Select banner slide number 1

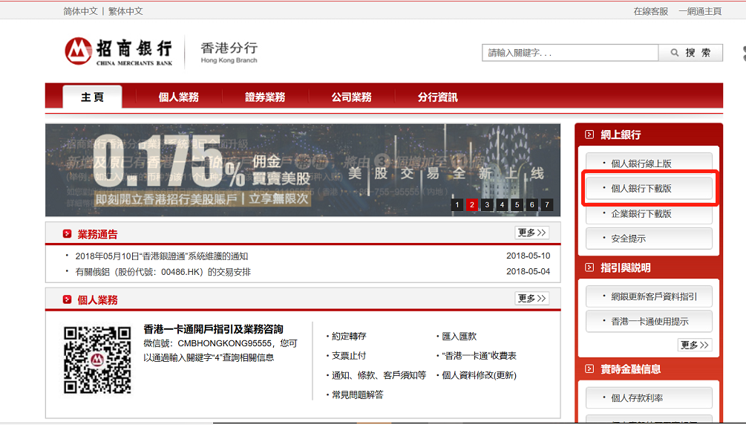pos(457,205)
